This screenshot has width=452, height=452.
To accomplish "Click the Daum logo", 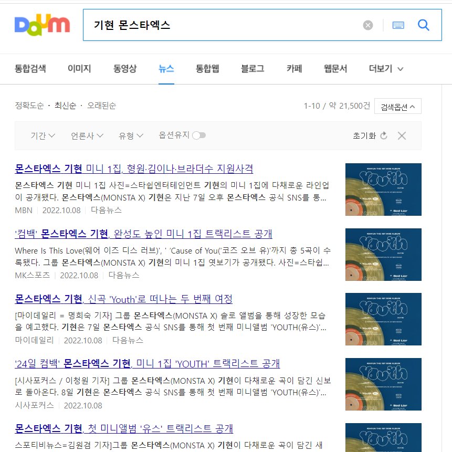I will [x=42, y=25].
